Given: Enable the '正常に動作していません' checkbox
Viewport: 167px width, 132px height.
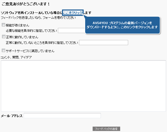Looking at the screenshot, I should click(3, 37).
